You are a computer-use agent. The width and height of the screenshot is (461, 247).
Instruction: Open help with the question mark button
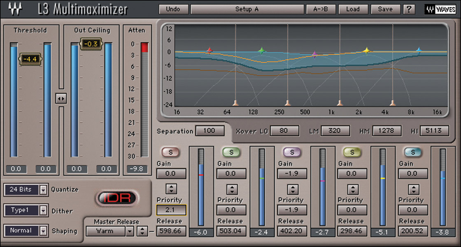click(x=409, y=9)
